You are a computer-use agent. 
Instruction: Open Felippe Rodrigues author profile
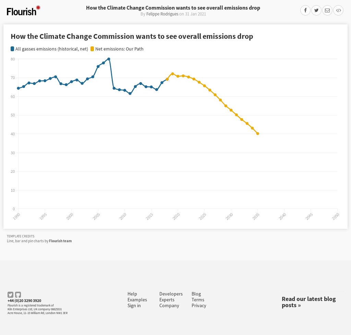(x=162, y=14)
